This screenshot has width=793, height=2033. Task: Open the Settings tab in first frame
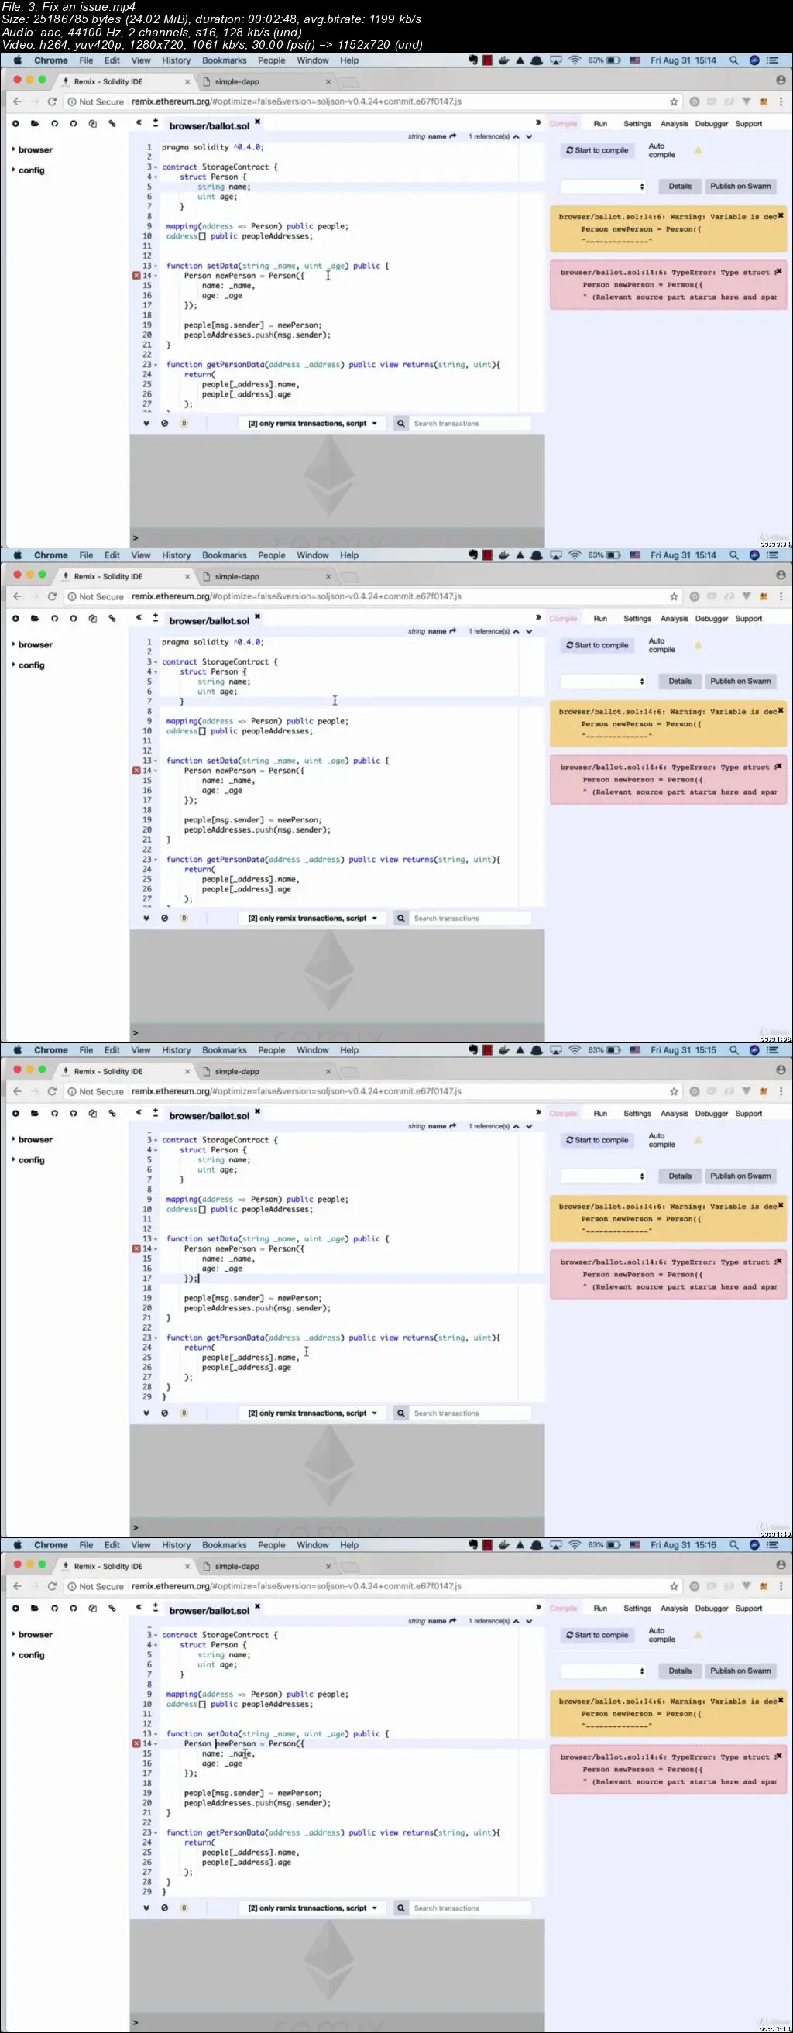click(637, 124)
